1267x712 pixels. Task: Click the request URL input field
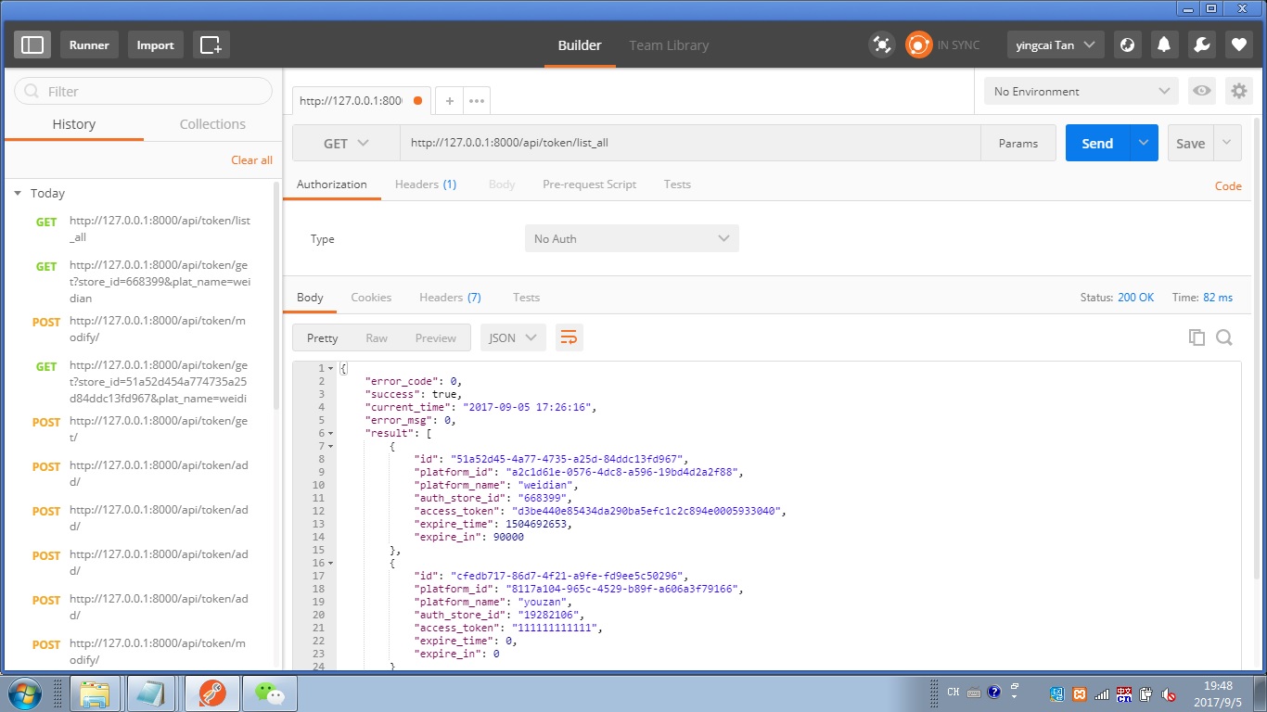tap(691, 143)
